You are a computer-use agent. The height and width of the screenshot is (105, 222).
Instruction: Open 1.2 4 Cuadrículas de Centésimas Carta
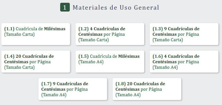(x=110, y=34)
